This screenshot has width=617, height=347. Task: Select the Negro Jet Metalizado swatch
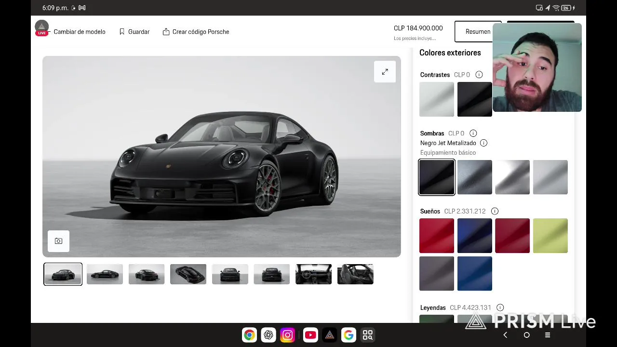point(437,177)
